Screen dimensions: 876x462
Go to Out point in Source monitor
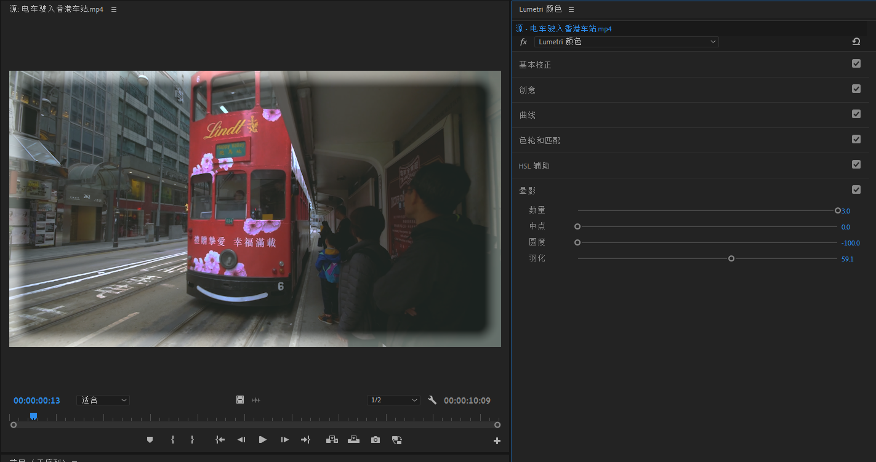[305, 440]
